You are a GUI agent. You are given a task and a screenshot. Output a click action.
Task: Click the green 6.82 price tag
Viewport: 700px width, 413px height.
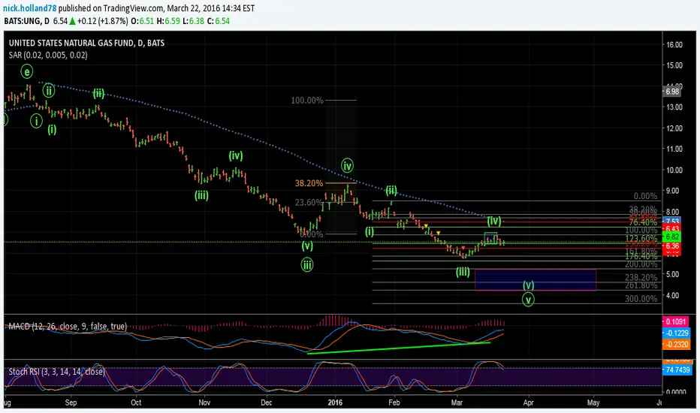tap(672, 237)
